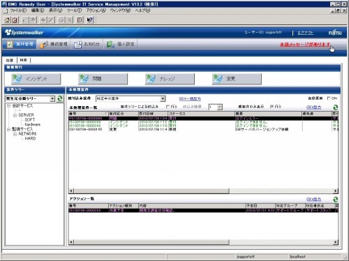Viewport: 349px width, 261px height.
Task: Open the 絞込み階層 level dropdown
Action: (220, 107)
